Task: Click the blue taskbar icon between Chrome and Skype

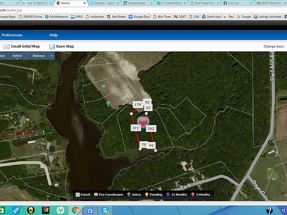Action: [90, 210]
